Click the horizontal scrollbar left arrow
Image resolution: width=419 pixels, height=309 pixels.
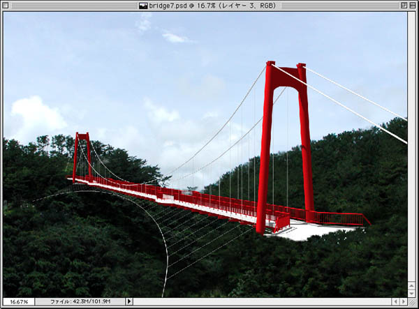point(396,302)
